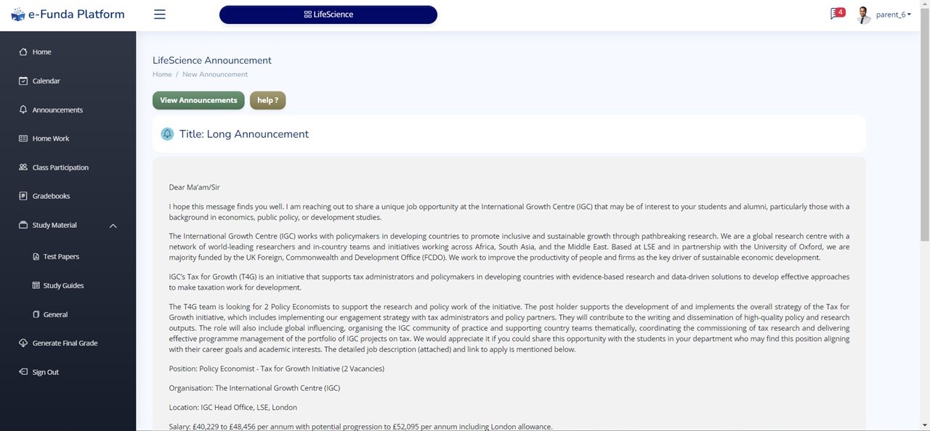Screen dimensions: 930x431
Task: Open the messages notification icon
Action: (837, 14)
